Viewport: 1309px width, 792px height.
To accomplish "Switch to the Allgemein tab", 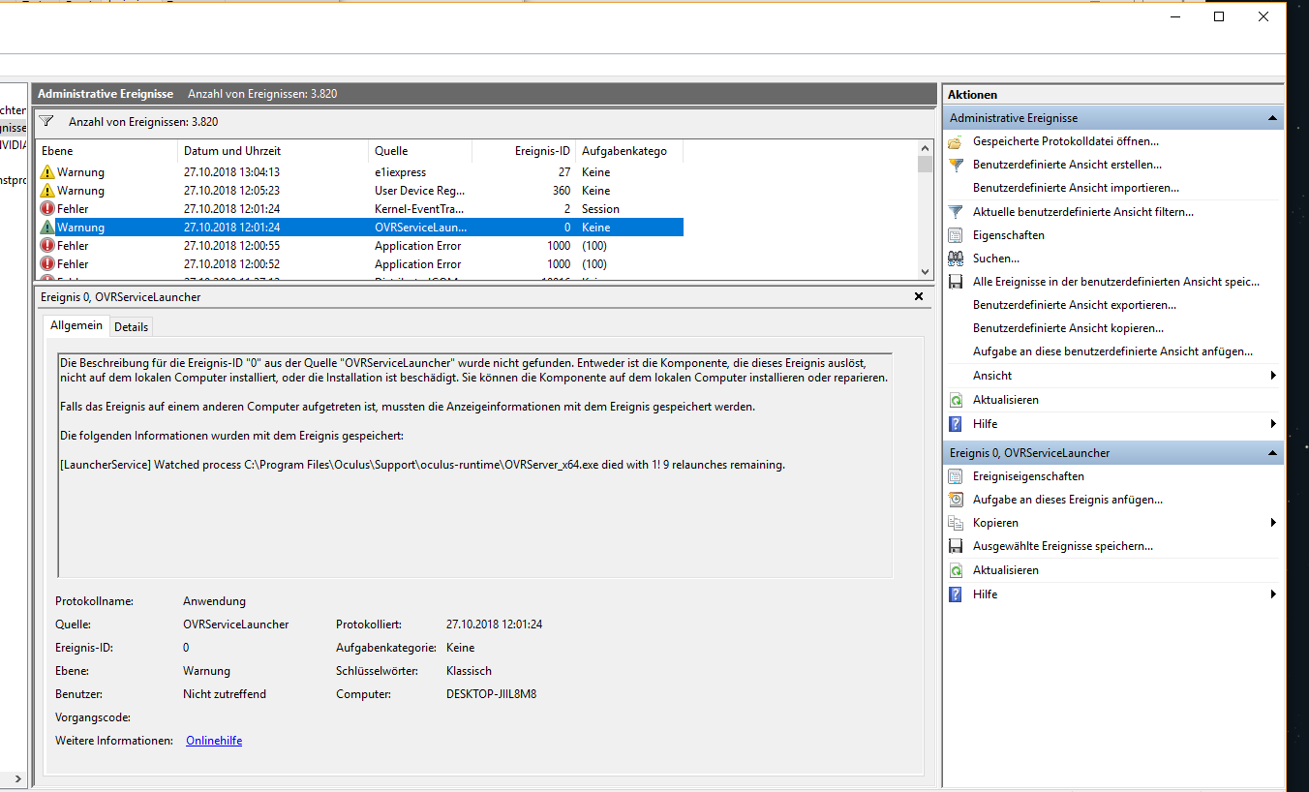I will (76, 326).
